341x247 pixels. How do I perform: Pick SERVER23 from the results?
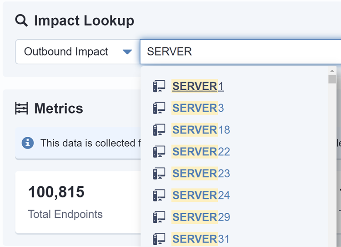(201, 173)
